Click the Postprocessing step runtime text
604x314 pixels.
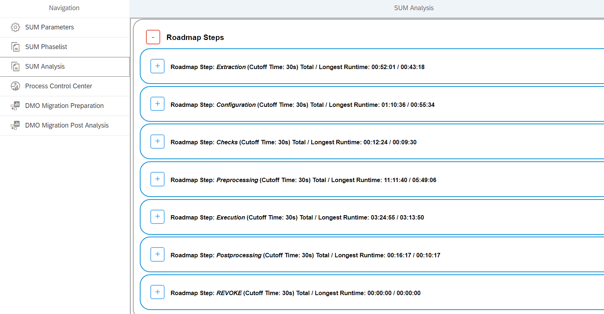click(305, 255)
